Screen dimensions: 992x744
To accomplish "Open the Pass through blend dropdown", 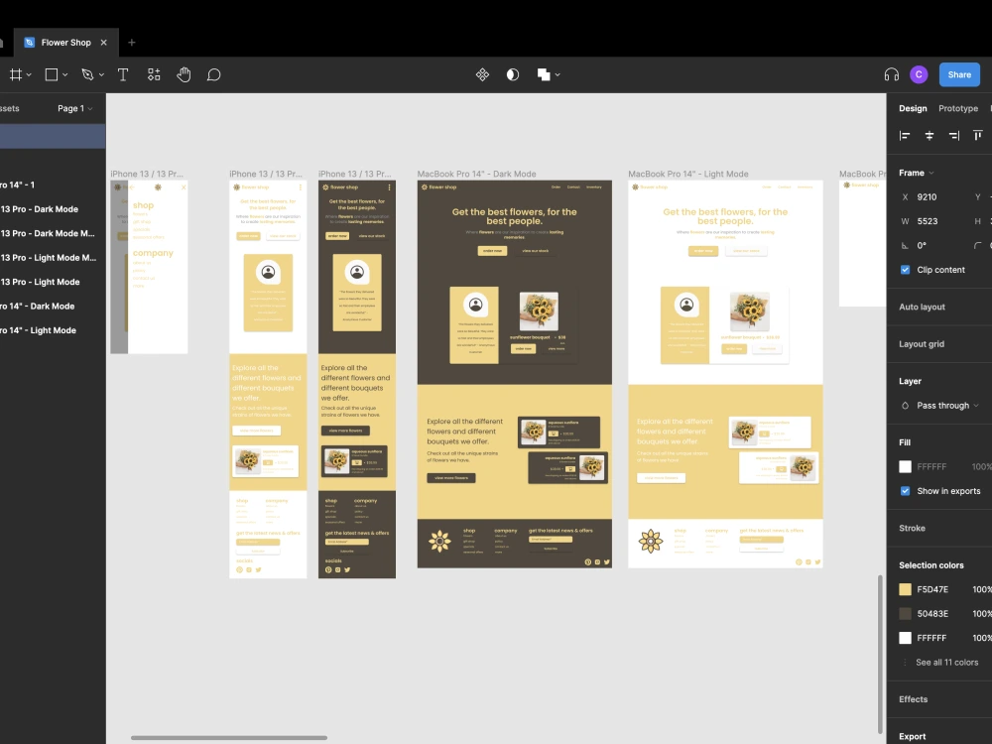I will click(947, 406).
